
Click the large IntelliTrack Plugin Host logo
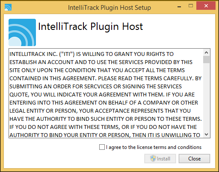coord(22,32)
